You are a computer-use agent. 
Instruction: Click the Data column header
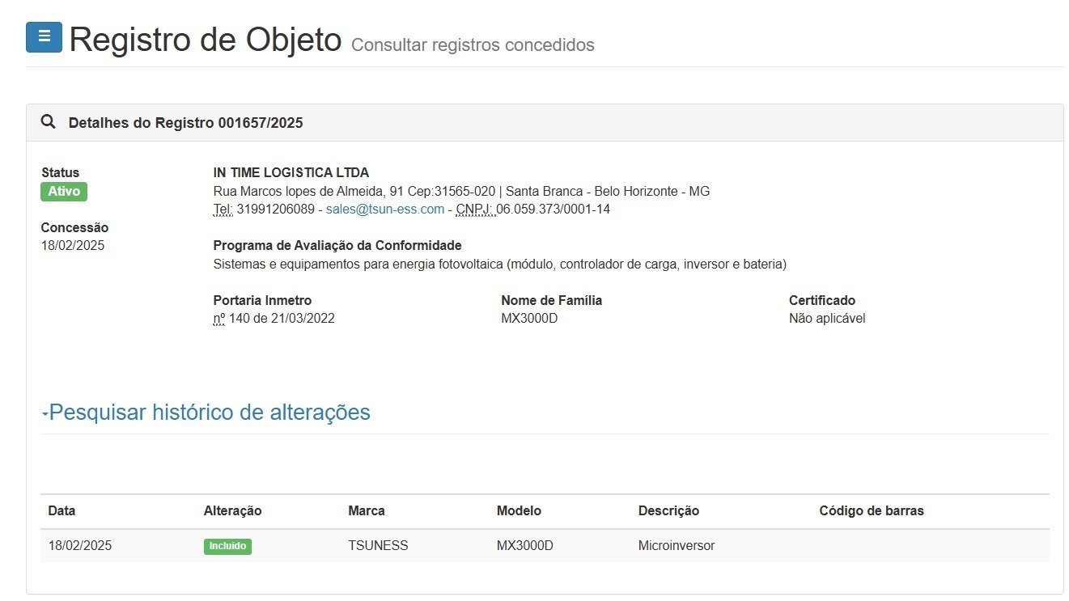[62, 511]
